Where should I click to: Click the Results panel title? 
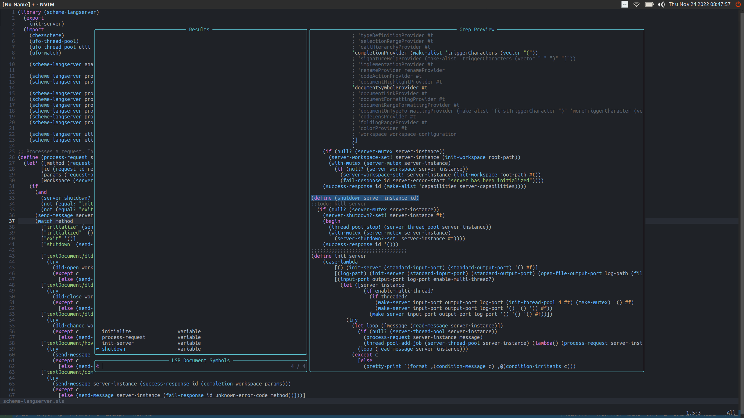tap(199, 30)
